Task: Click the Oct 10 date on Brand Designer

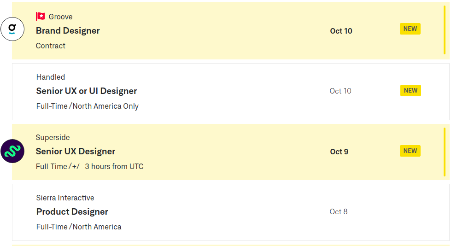Action: pos(341,31)
